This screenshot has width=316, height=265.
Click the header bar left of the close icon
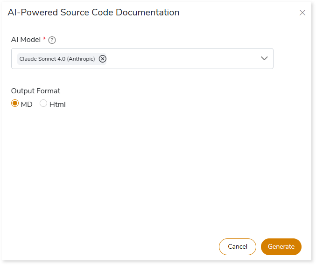click(243, 13)
